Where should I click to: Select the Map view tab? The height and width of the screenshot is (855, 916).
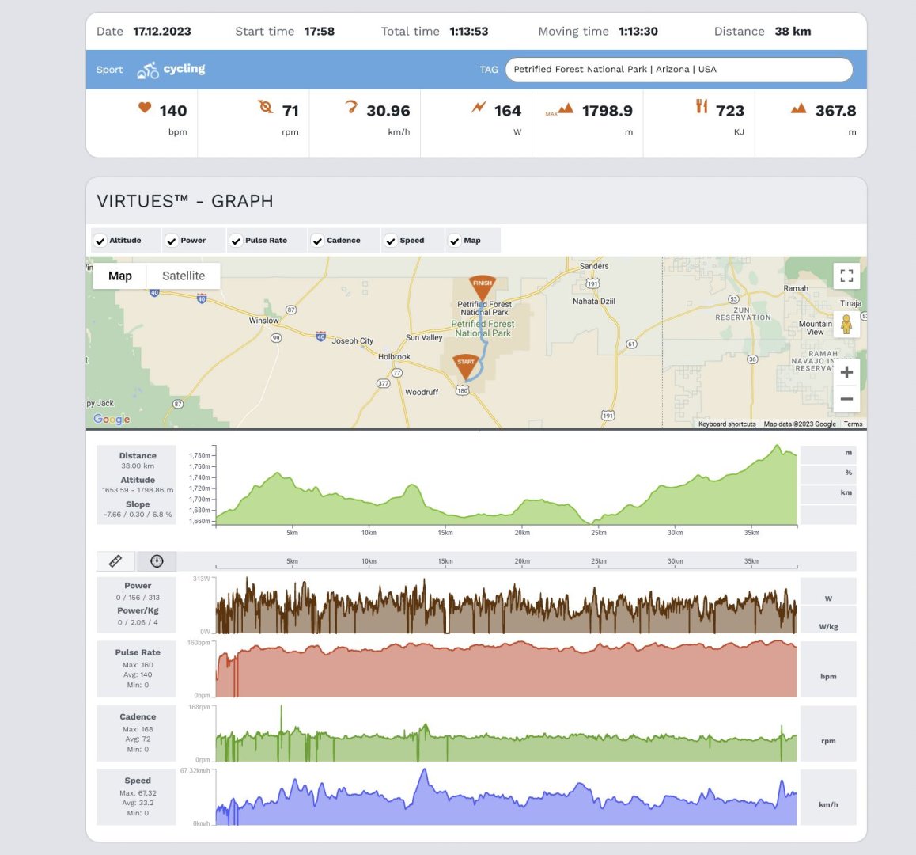(x=120, y=275)
